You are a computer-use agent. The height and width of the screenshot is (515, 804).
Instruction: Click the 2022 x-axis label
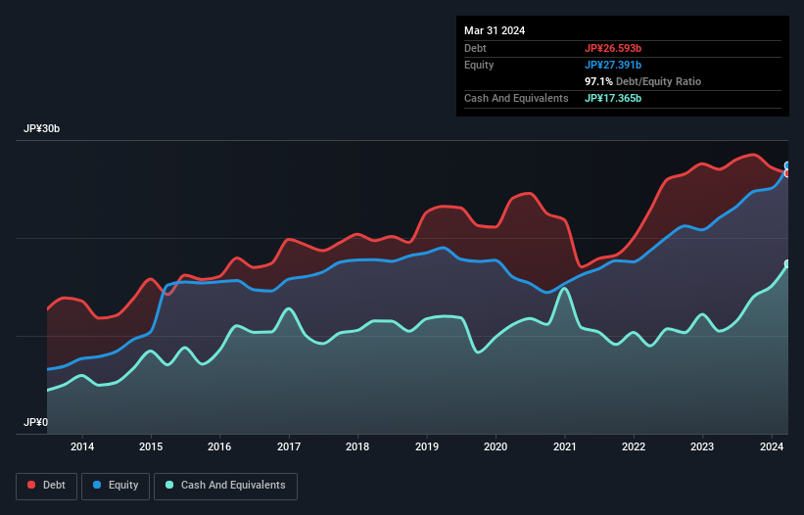[x=634, y=446]
